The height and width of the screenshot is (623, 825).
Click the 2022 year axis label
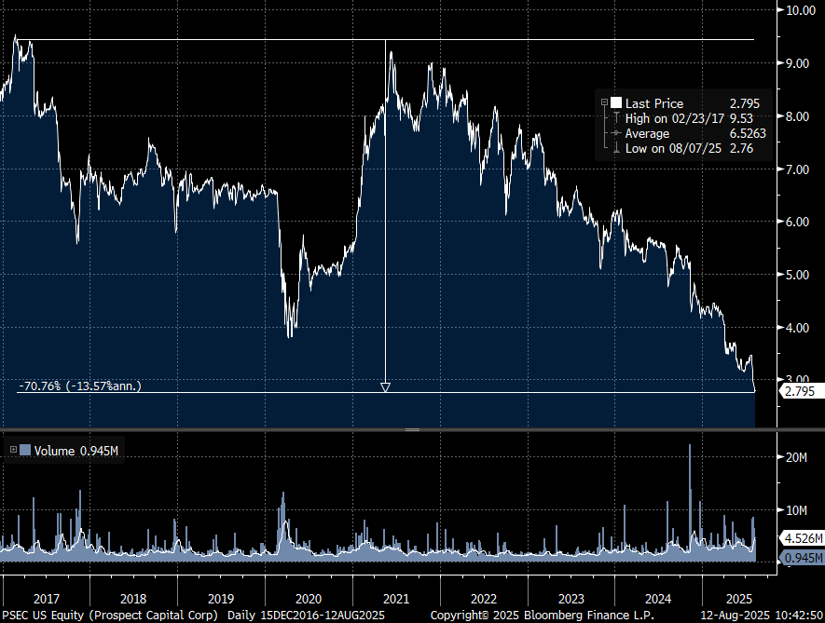pos(484,599)
